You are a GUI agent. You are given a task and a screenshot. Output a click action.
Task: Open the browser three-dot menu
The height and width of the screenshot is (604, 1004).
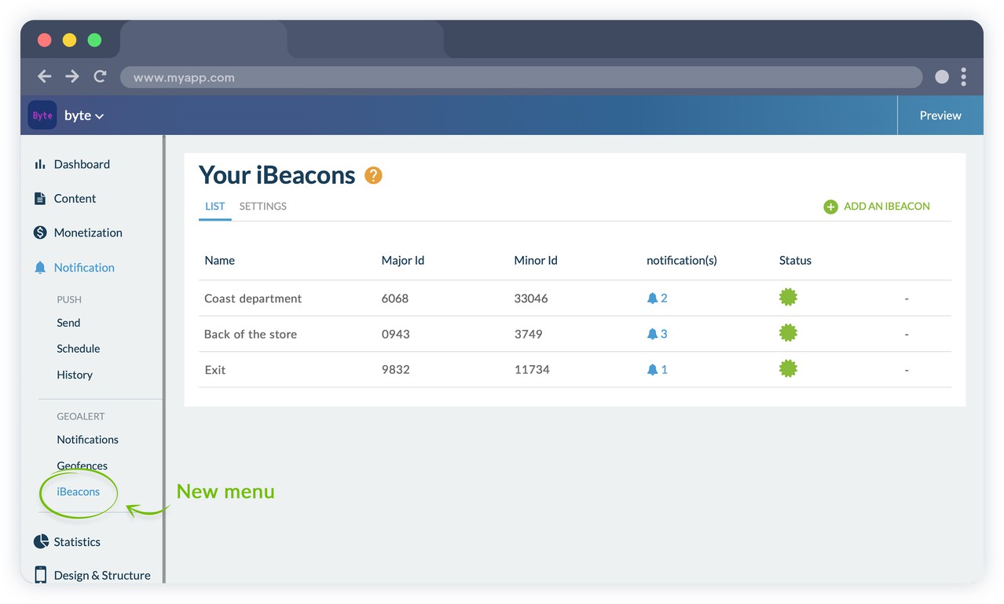tap(963, 77)
